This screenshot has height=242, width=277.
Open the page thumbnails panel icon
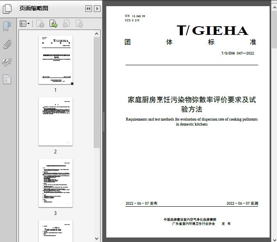[x=7, y=9]
